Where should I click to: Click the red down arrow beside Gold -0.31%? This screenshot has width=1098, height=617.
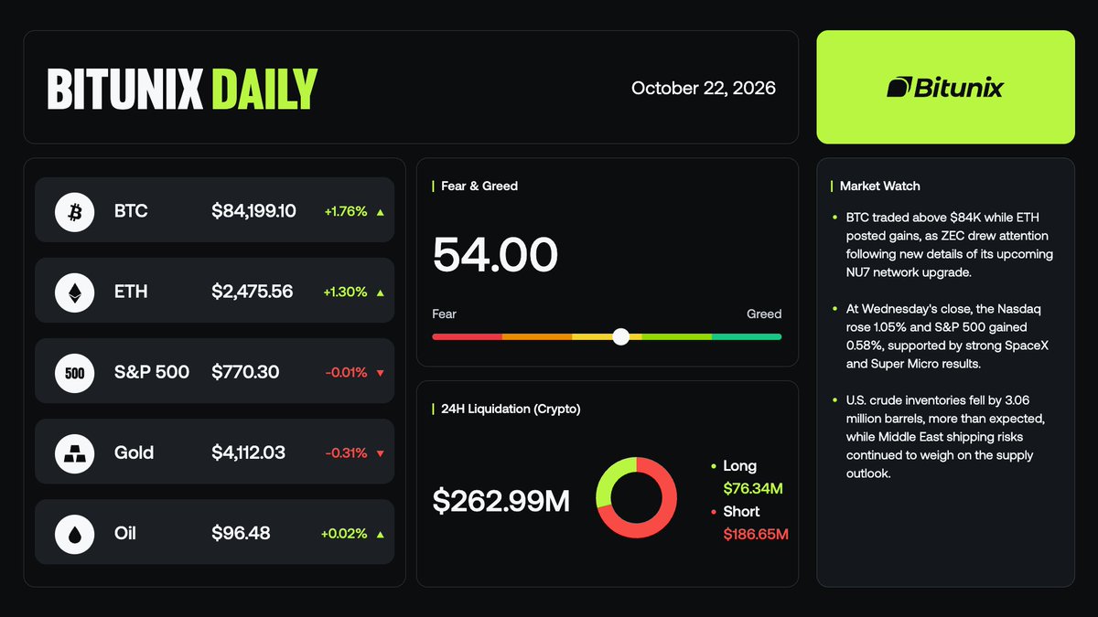tap(380, 453)
